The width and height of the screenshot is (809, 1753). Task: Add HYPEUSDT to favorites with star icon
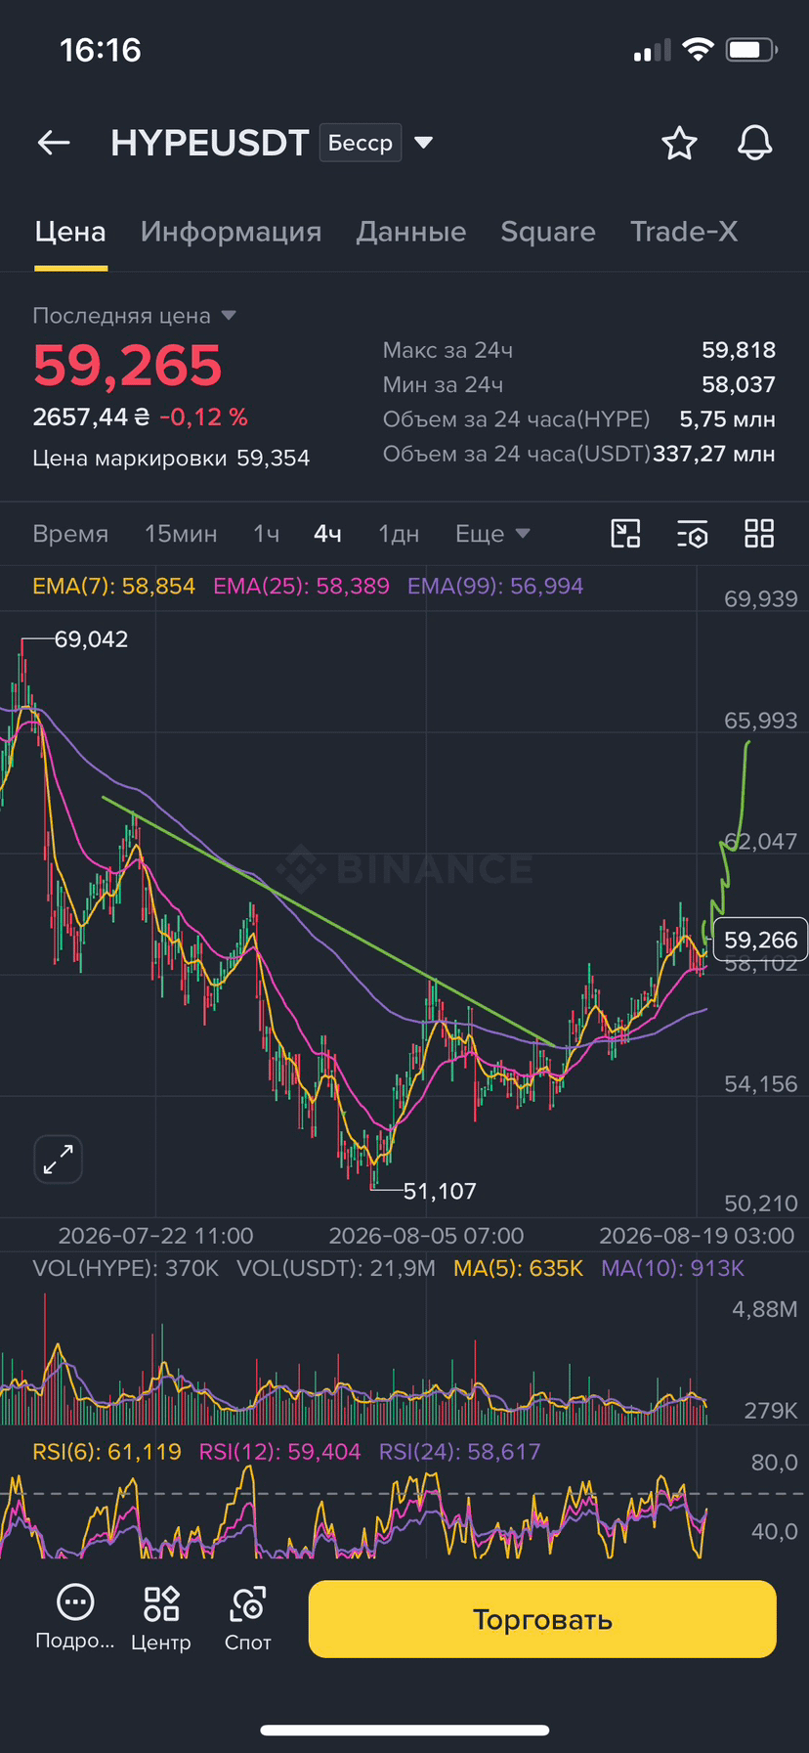pyautogui.click(x=679, y=144)
